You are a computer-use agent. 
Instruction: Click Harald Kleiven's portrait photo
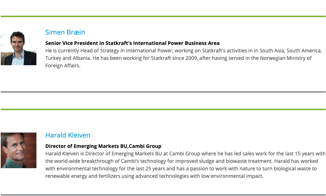point(19,150)
